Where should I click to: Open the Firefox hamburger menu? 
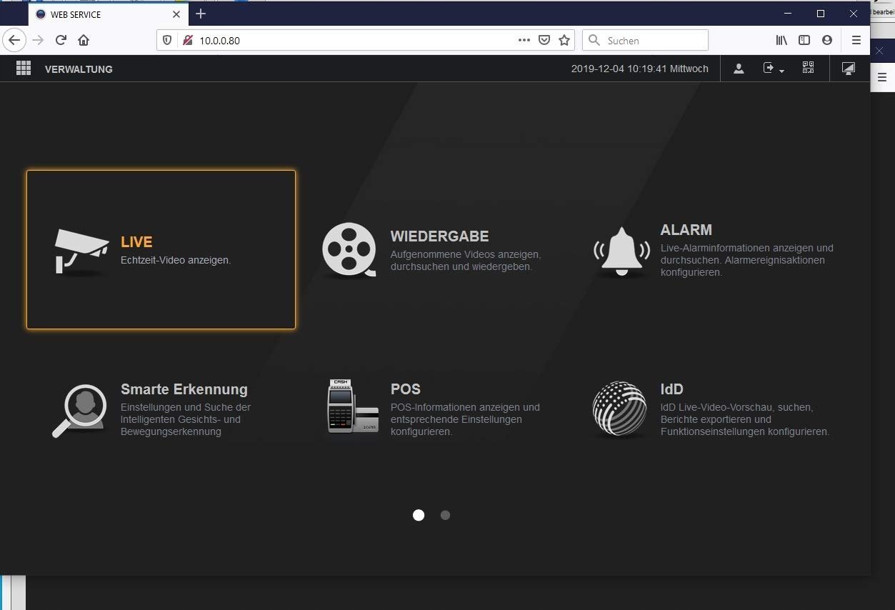point(856,41)
